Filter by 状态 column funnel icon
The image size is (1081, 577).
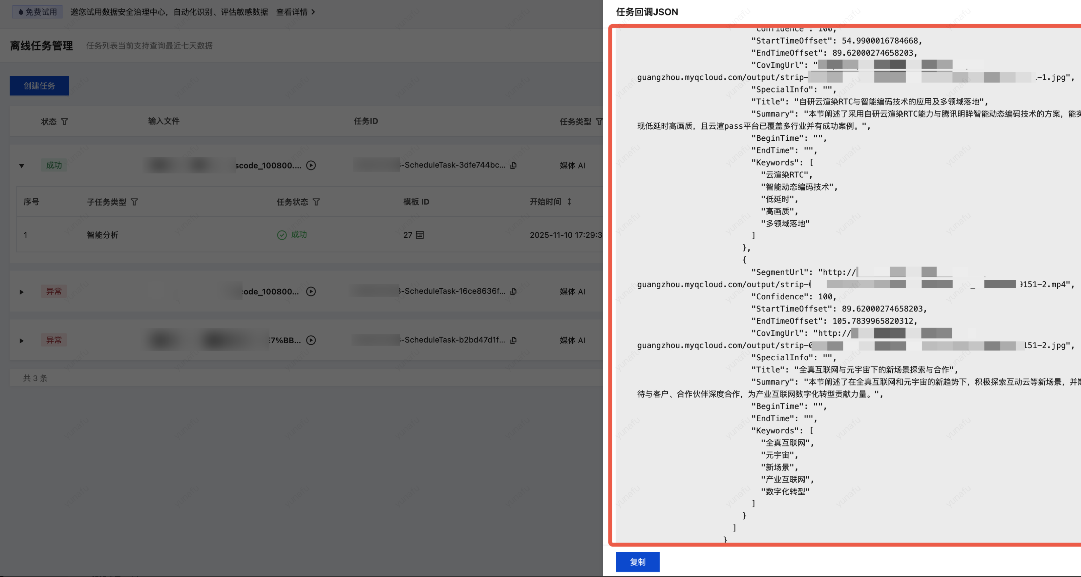coord(65,122)
